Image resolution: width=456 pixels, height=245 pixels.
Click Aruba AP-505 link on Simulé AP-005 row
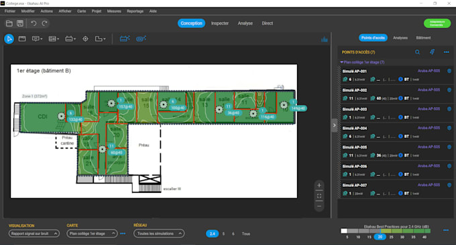pyautogui.click(x=429, y=147)
